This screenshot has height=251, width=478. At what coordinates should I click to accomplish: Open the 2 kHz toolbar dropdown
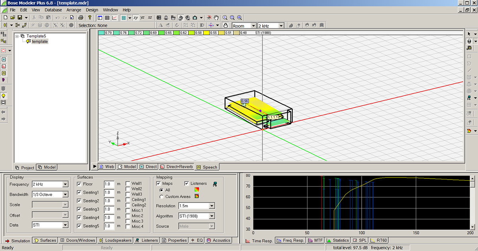pos(281,26)
